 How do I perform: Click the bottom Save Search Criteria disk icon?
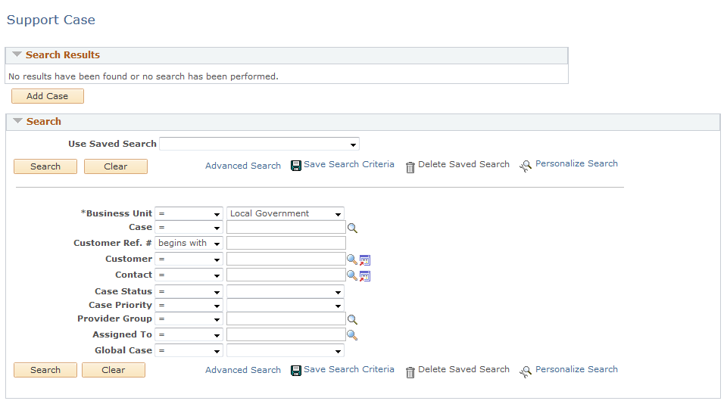pyautogui.click(x=296, y=371)
